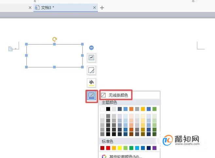Select dark red standard color swatch

102,148
